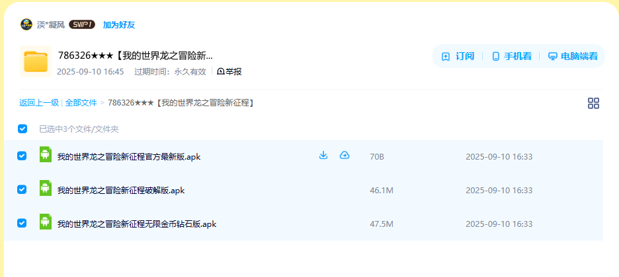Screen dimensions: 619x277
Task: Click the 47.5M file size
Action: [x=382, y=224]
